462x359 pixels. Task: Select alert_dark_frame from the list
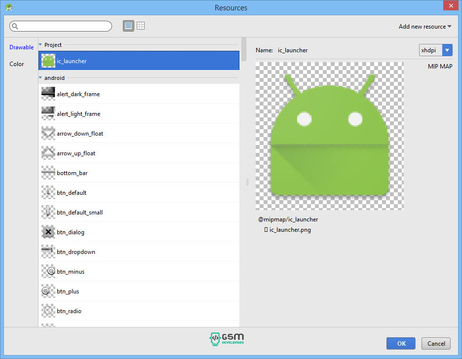139,94
